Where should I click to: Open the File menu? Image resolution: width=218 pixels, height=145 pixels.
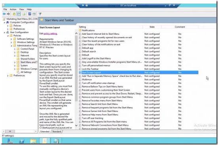[x=5, y=9]
